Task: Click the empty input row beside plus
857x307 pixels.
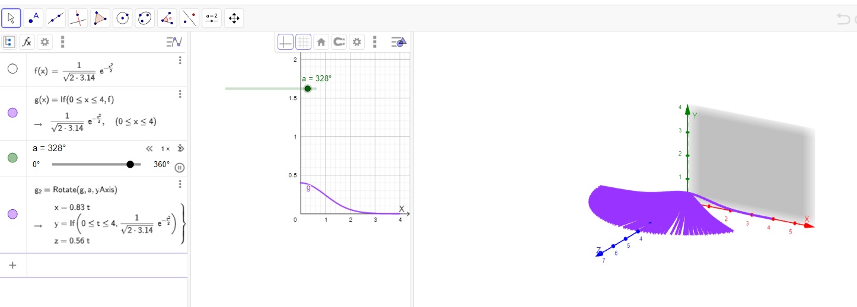Action: 107,265
